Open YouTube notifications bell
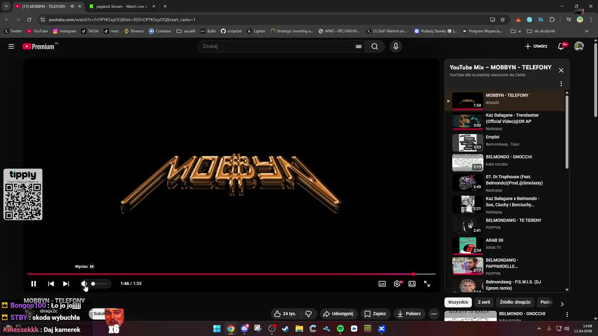Viewport: 598px width, 336px height. click(x=562, y=46)
